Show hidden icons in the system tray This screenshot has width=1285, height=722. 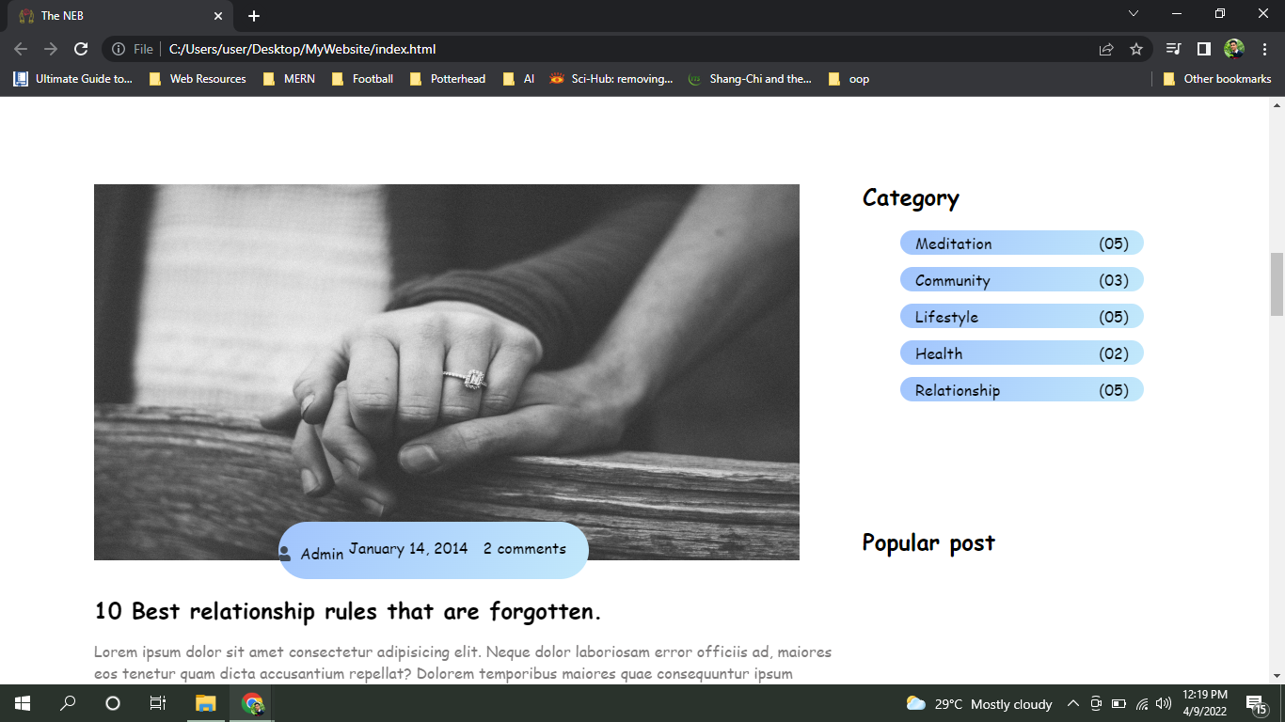coord(1072,703)
